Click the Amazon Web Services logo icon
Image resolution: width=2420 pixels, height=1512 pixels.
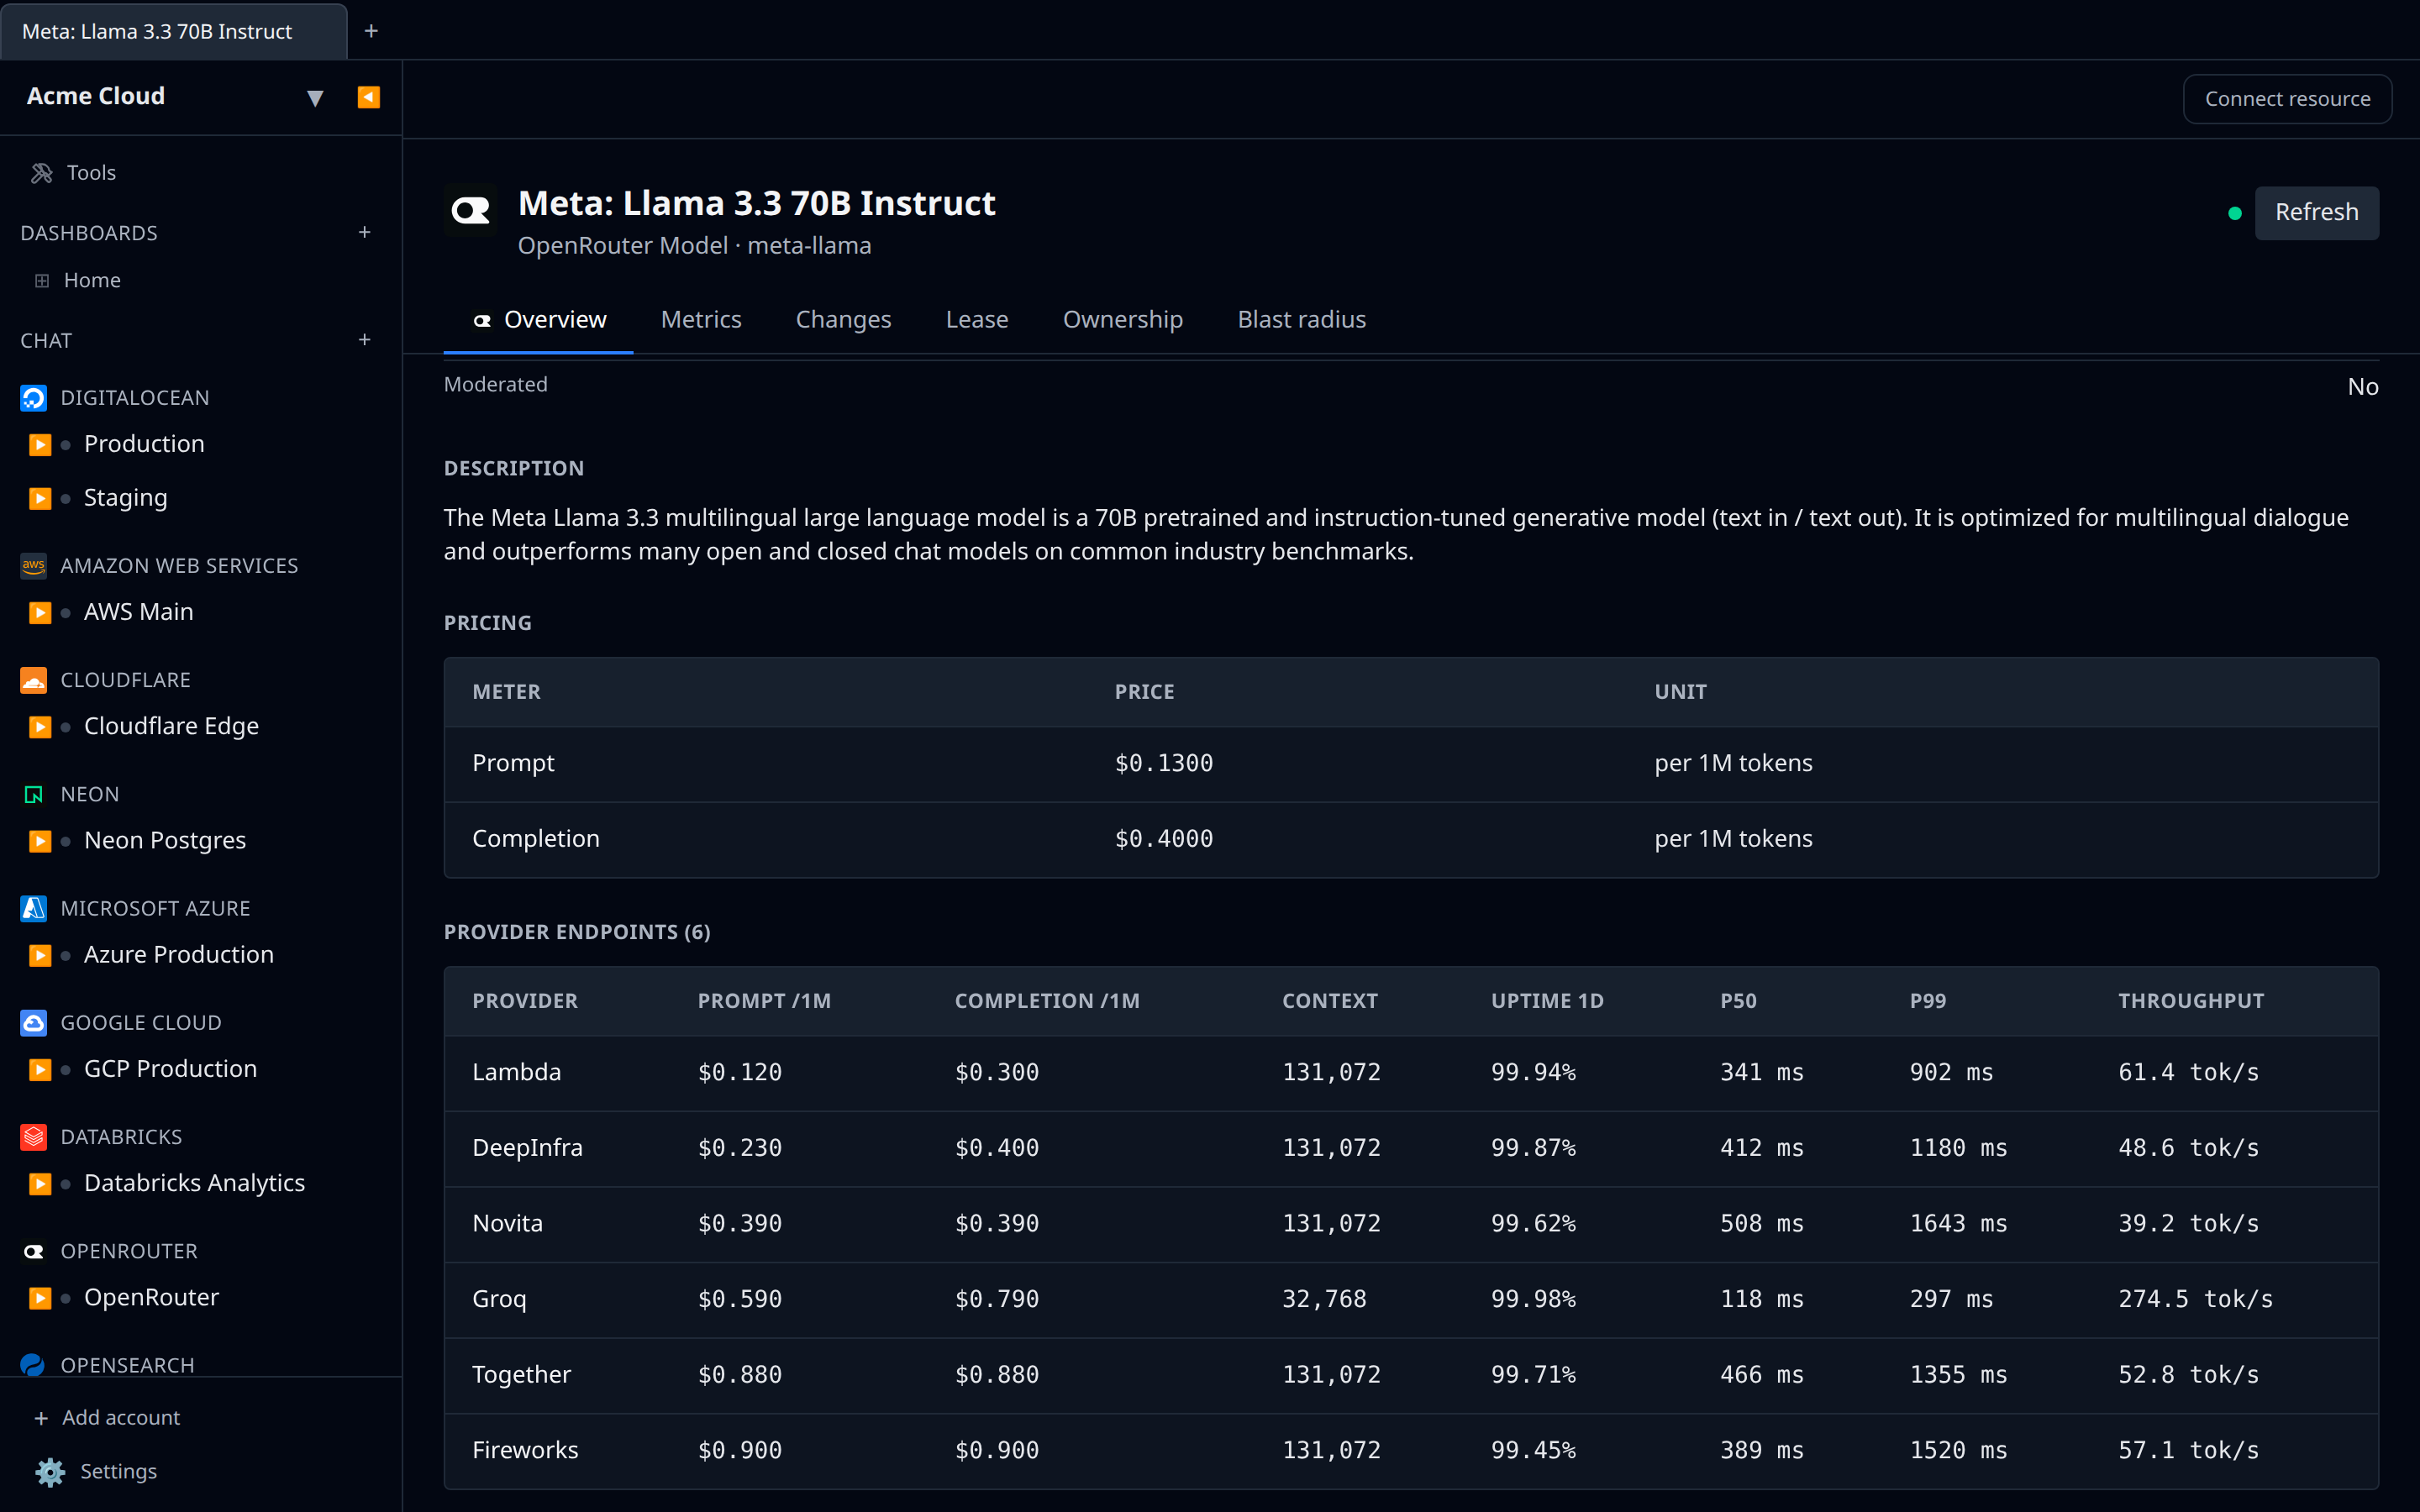coord(33,566)
